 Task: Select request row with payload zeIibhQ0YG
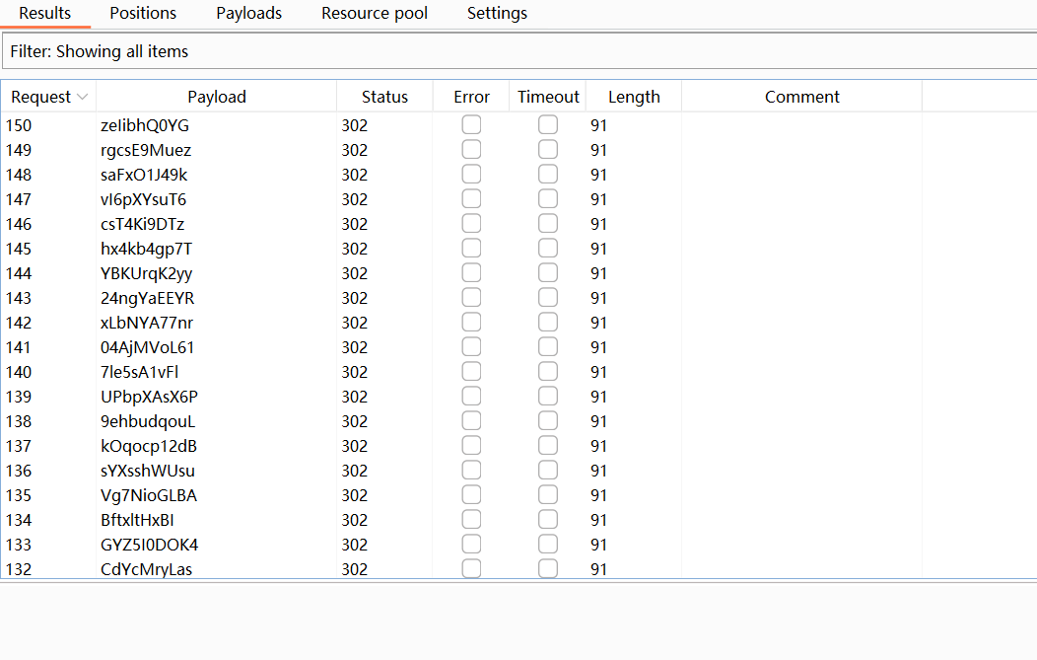(x=145, y=125)
